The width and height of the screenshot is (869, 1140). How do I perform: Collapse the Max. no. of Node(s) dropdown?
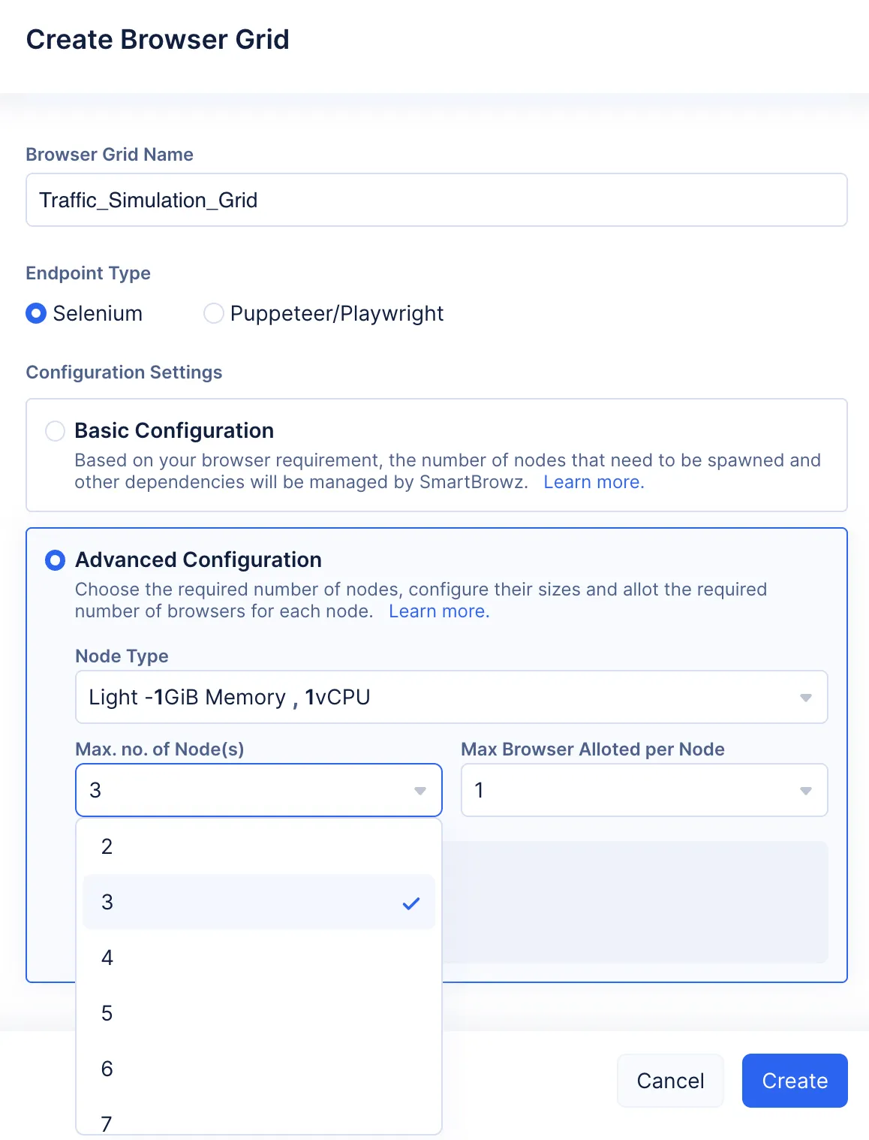coord(259,790)
